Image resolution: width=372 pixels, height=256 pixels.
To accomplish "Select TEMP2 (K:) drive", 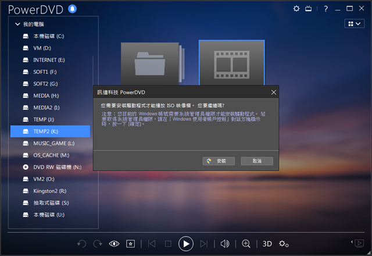I will pos(51,131).
